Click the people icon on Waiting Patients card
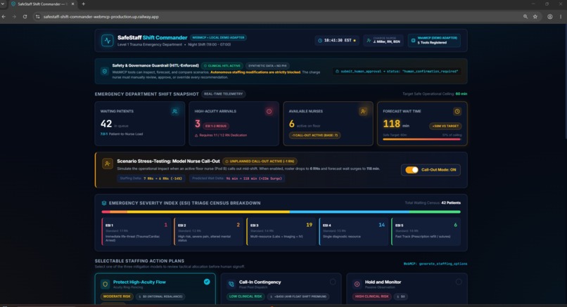 [x=175, y=111]
